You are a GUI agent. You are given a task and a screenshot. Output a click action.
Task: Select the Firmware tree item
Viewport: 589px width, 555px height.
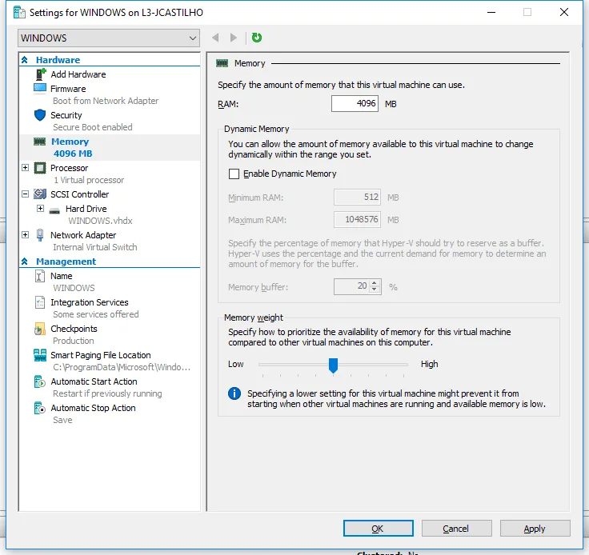68,89
